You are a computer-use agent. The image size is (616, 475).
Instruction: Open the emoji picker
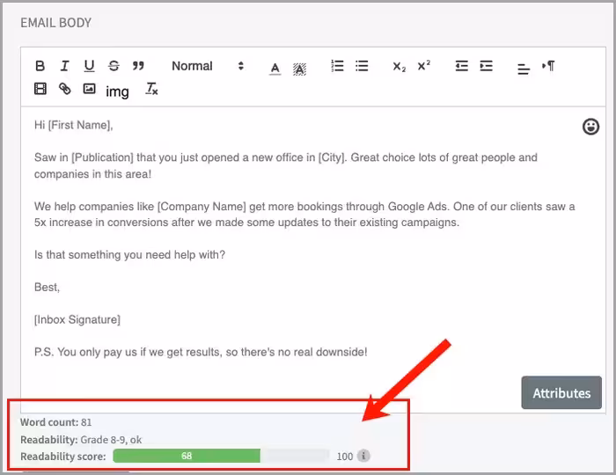pos(591,128)
